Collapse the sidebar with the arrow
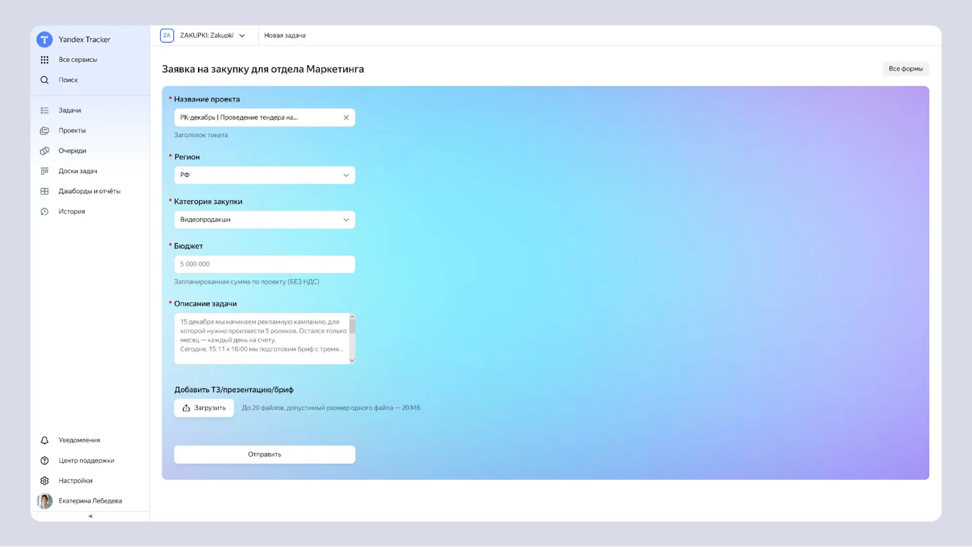The height and width of the screenshot is (547, 972). click(x=90, y=516)
